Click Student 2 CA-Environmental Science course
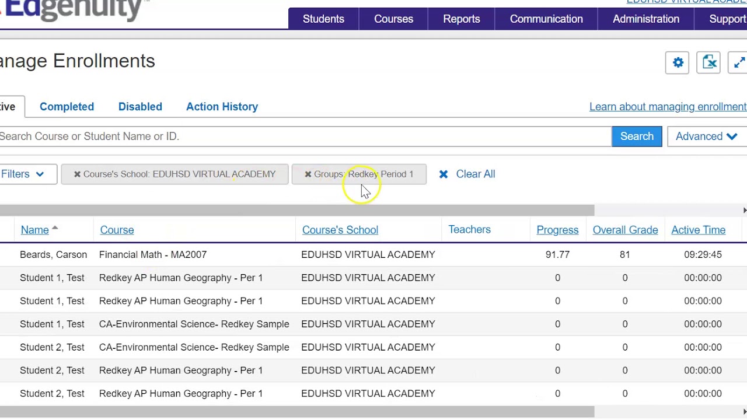Image resolution: width=747 pixels, height=420 pixels. 194,348
